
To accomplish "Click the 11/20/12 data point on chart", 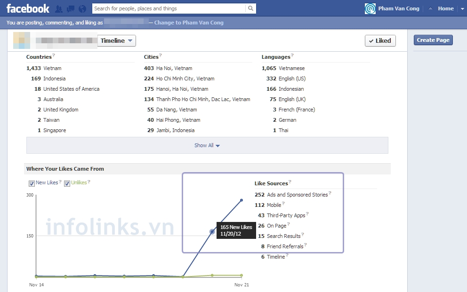I will tap(212, 232).
